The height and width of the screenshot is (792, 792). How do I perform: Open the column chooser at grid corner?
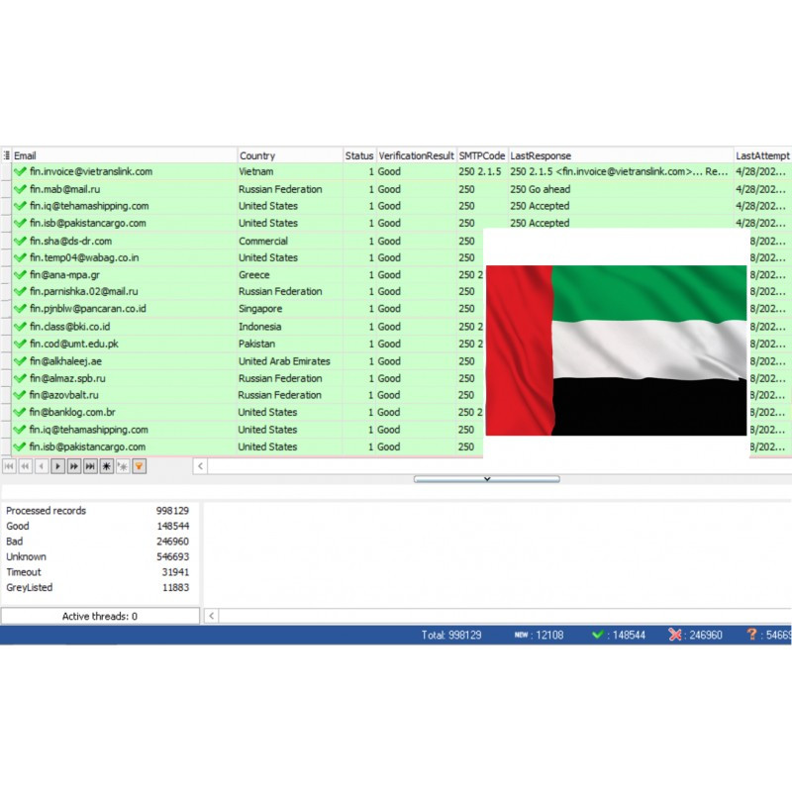pyautogui.click(x=6, y=155)
